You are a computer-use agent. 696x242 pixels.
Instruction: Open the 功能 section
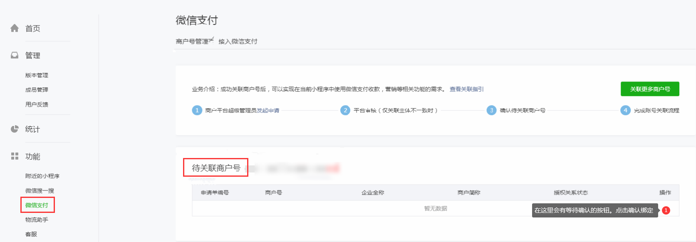(33, 157)
